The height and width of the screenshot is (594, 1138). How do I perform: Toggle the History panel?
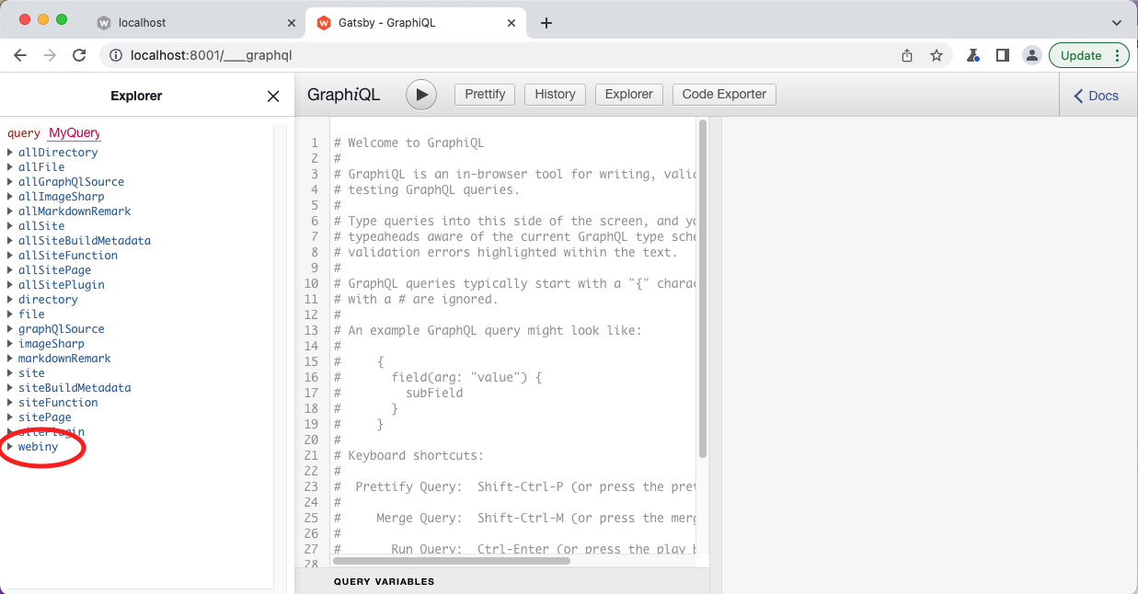[555, 94]
